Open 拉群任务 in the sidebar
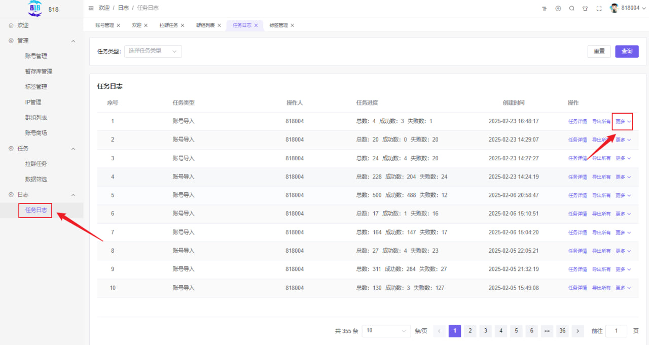This screenshot has width=649, height=345. [36, 164]
